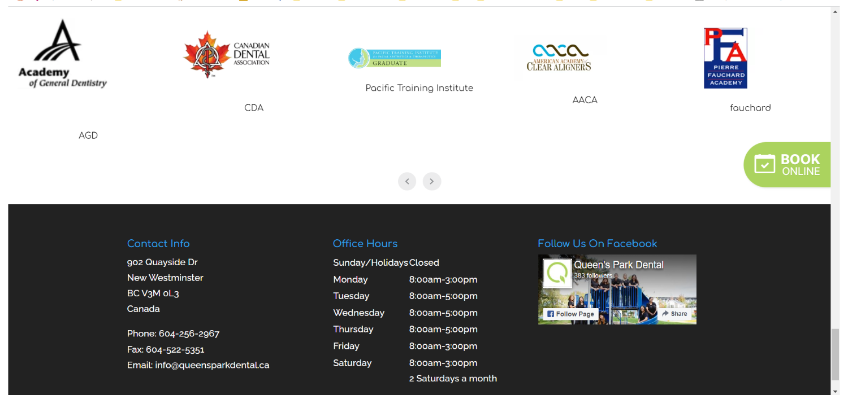This screenshot has width=848, height=395.
Task: Click the Office Hours heading
Action: [x=365, y=244]
